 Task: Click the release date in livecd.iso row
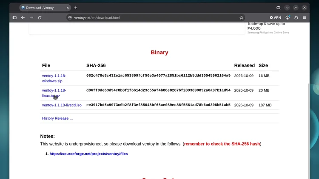(x=244, y=105)
